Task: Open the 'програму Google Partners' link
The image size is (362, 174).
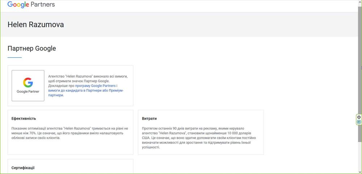Action: point(95,86)
